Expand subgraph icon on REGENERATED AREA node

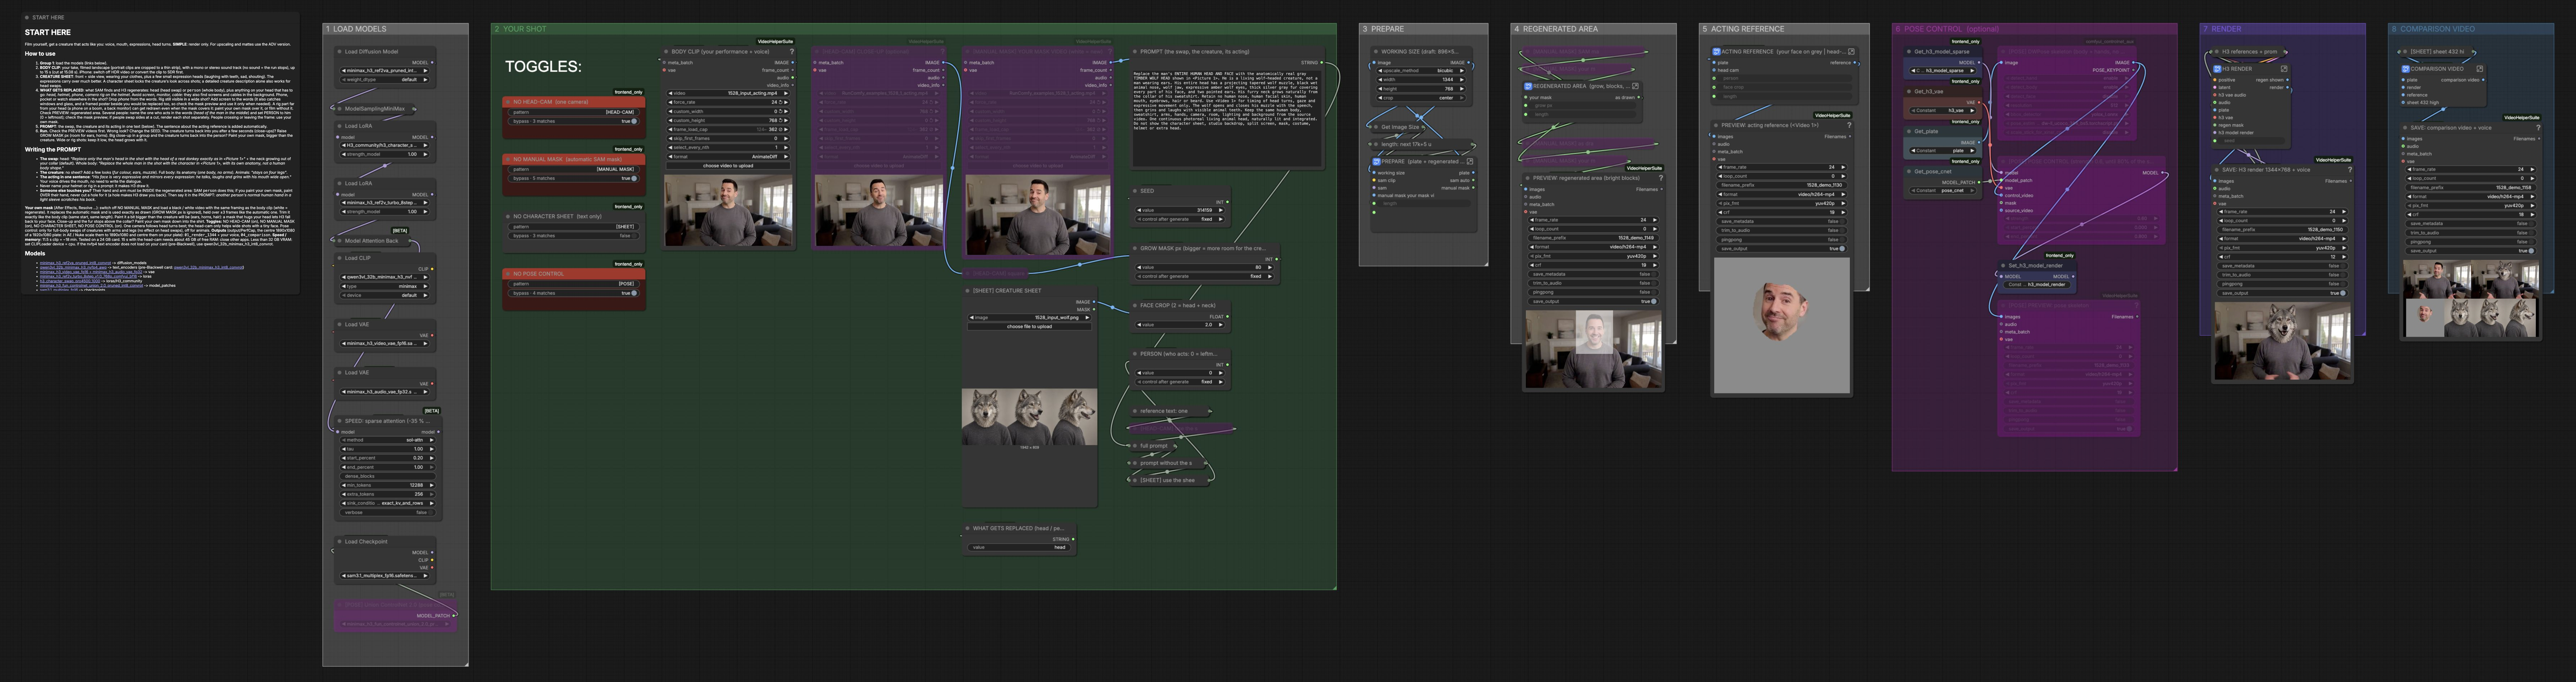click(1635, 86)
